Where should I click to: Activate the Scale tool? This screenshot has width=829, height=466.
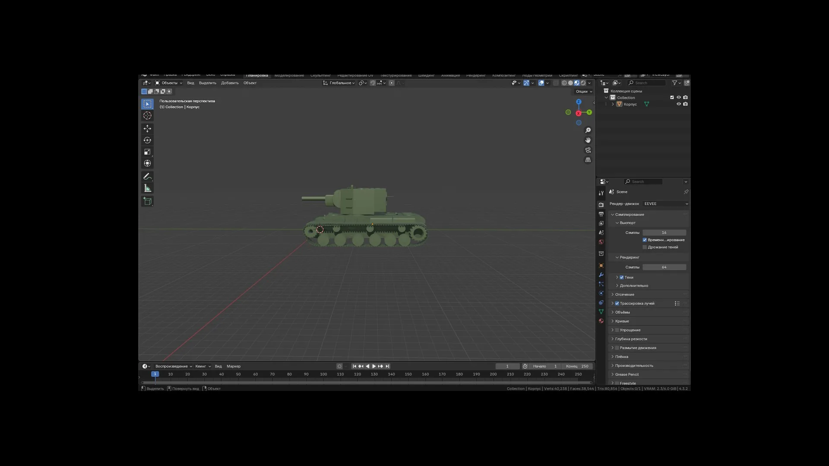point(147,152)
